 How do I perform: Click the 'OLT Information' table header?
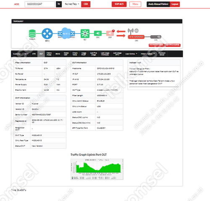97,63
